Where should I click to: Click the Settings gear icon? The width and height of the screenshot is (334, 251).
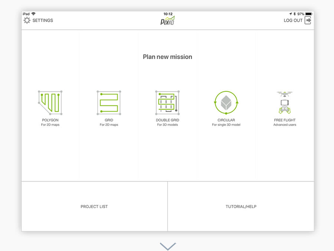[27, 20]
